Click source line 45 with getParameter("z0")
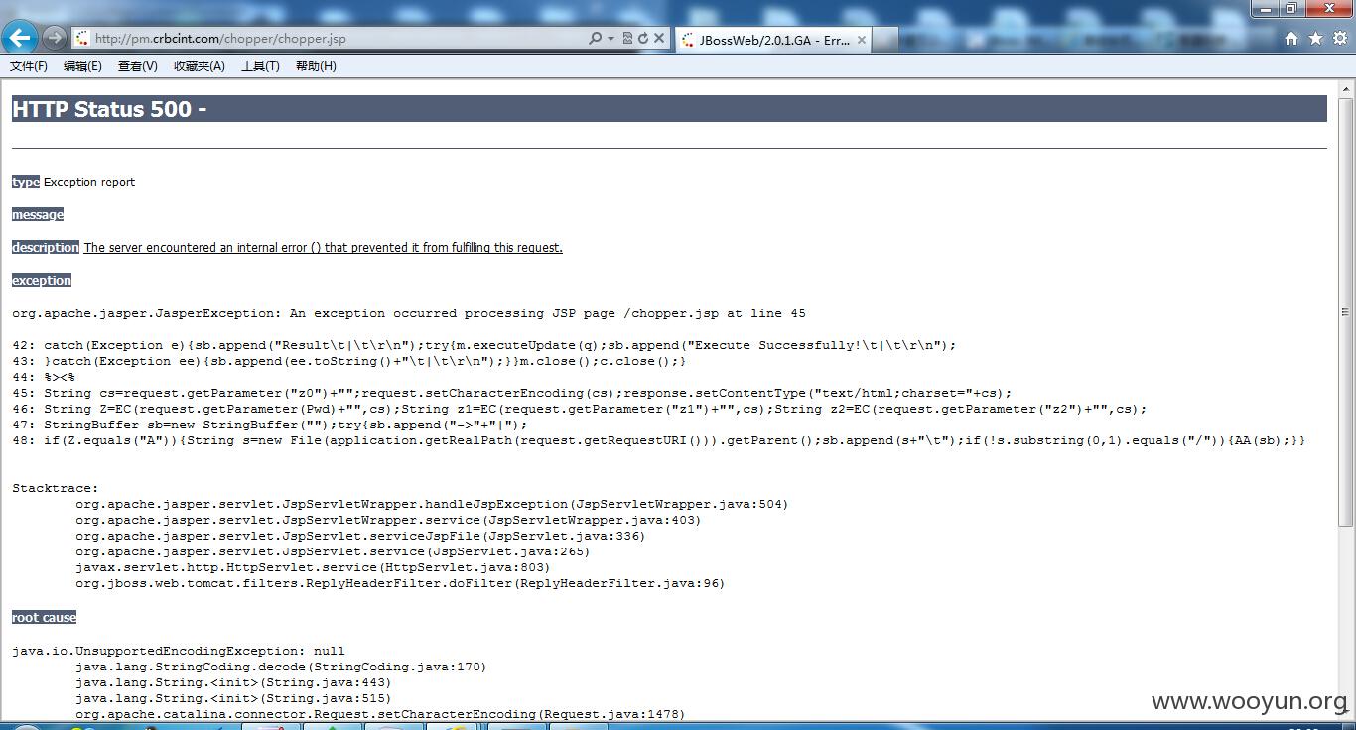Screen dimensions: 1356x730 tap(512, 393)
